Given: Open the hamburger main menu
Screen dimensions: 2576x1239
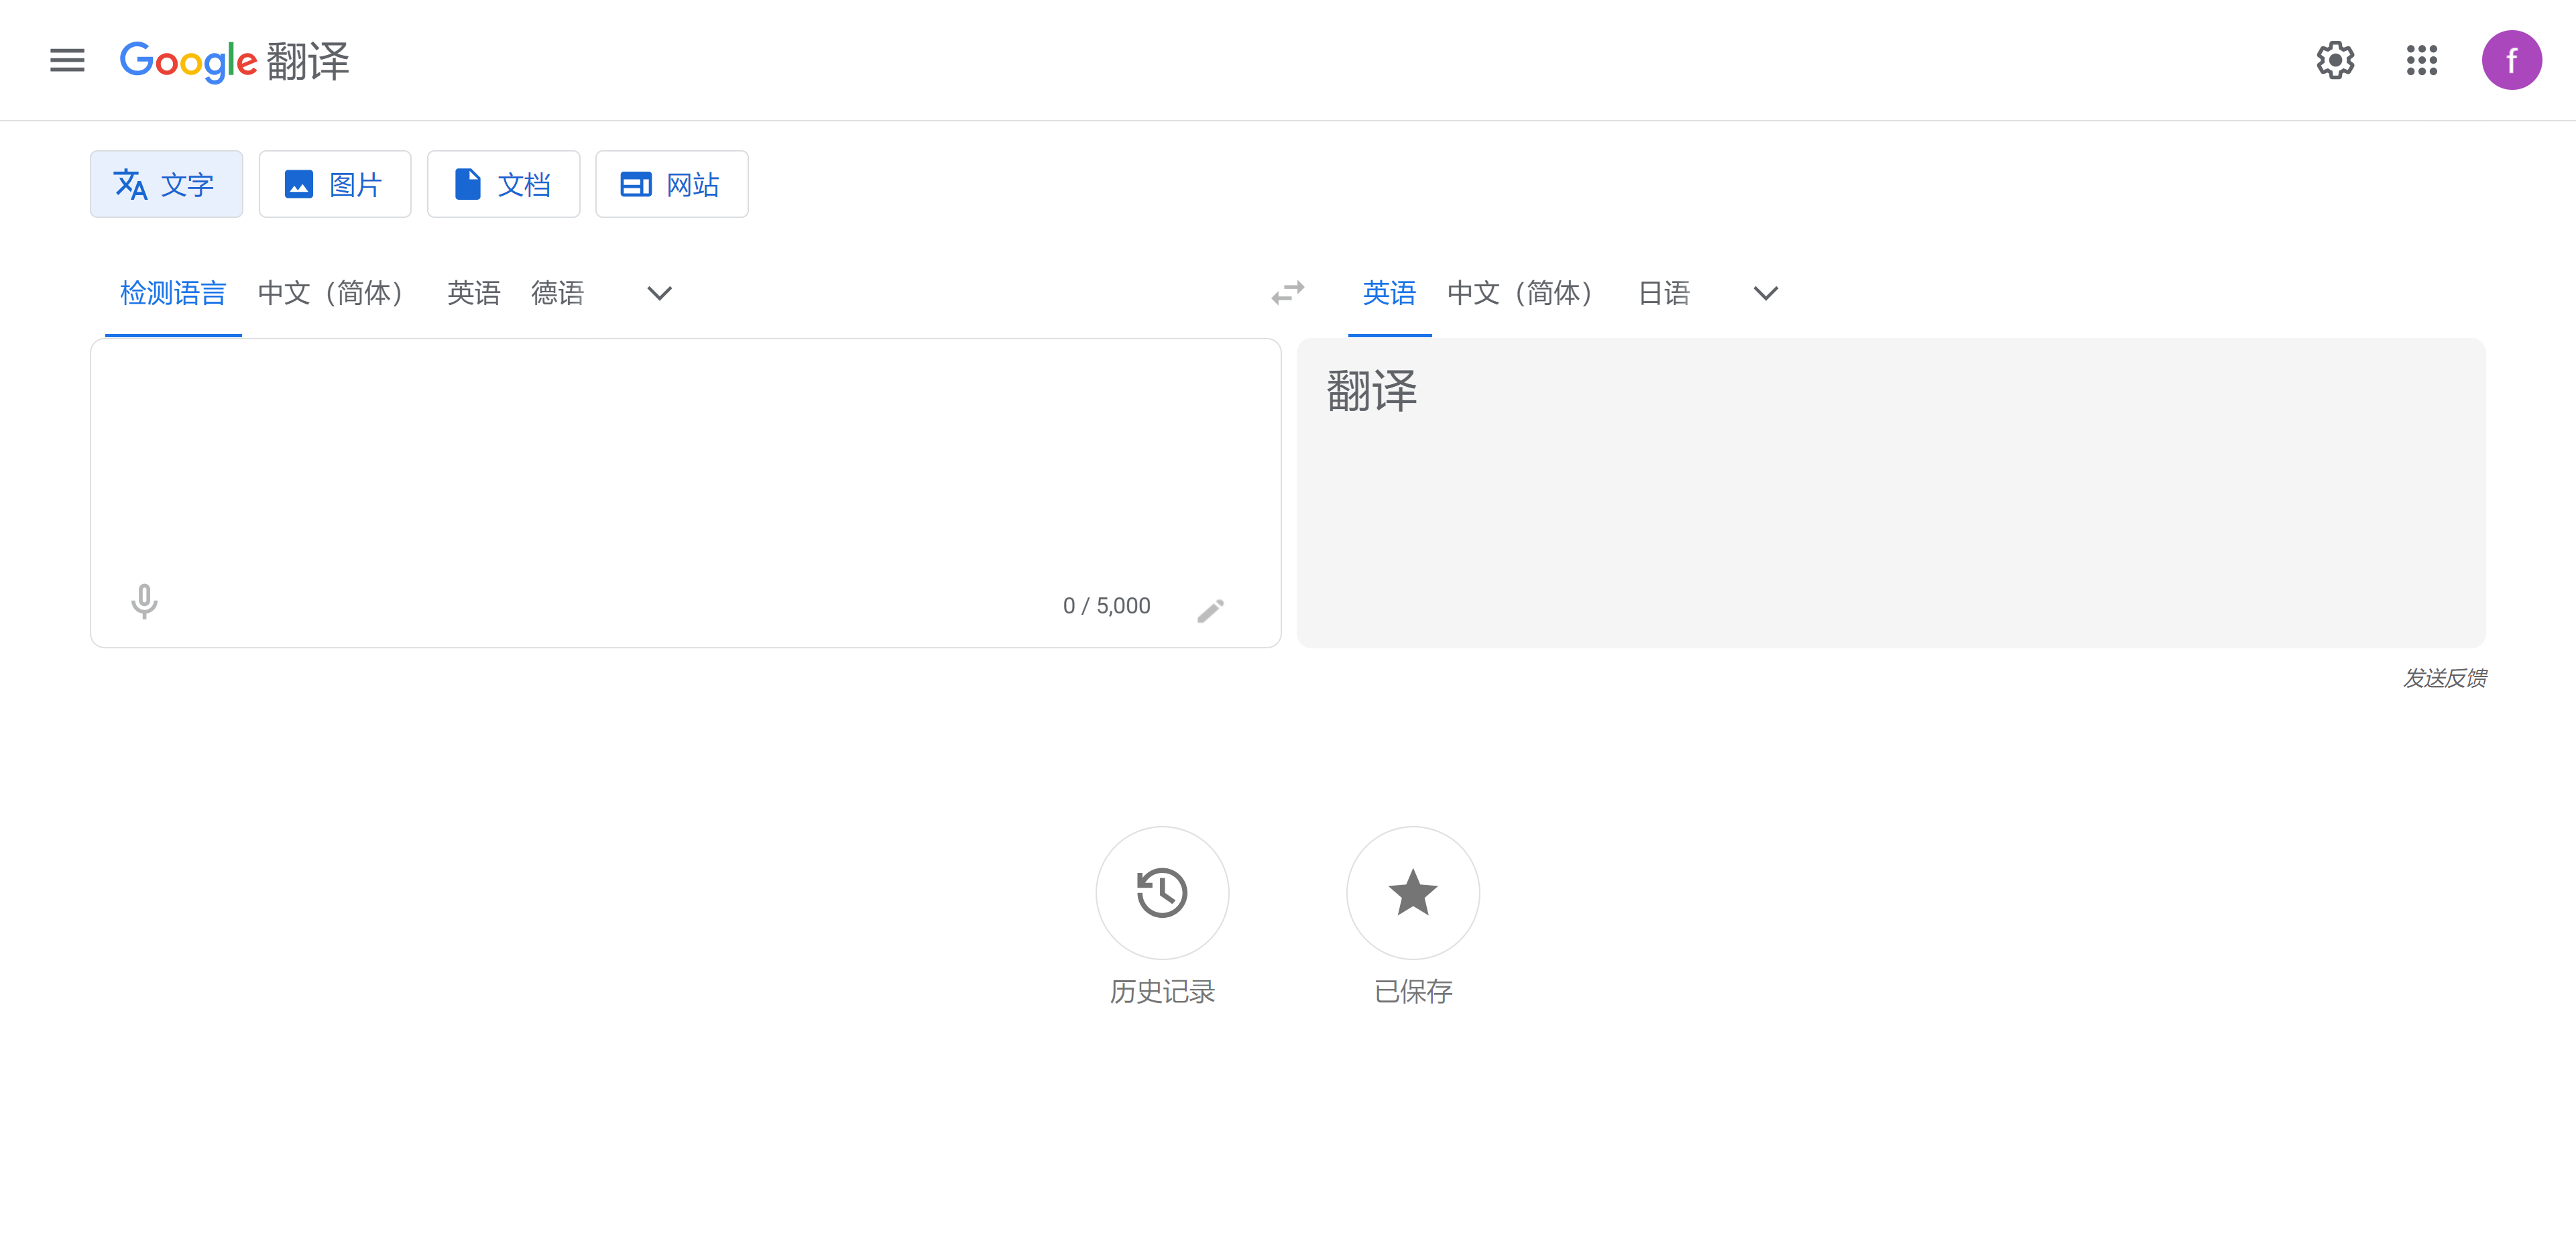Looking at the screenshot, I should 67,60.
